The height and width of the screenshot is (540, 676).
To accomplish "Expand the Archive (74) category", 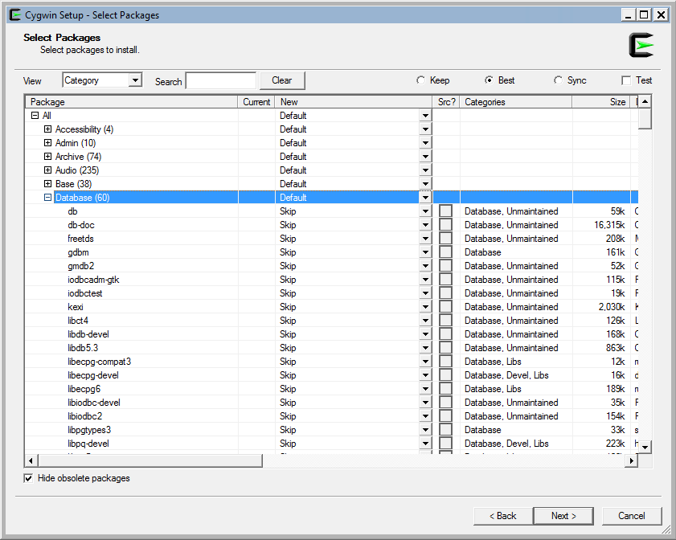I will click(48, 157).
